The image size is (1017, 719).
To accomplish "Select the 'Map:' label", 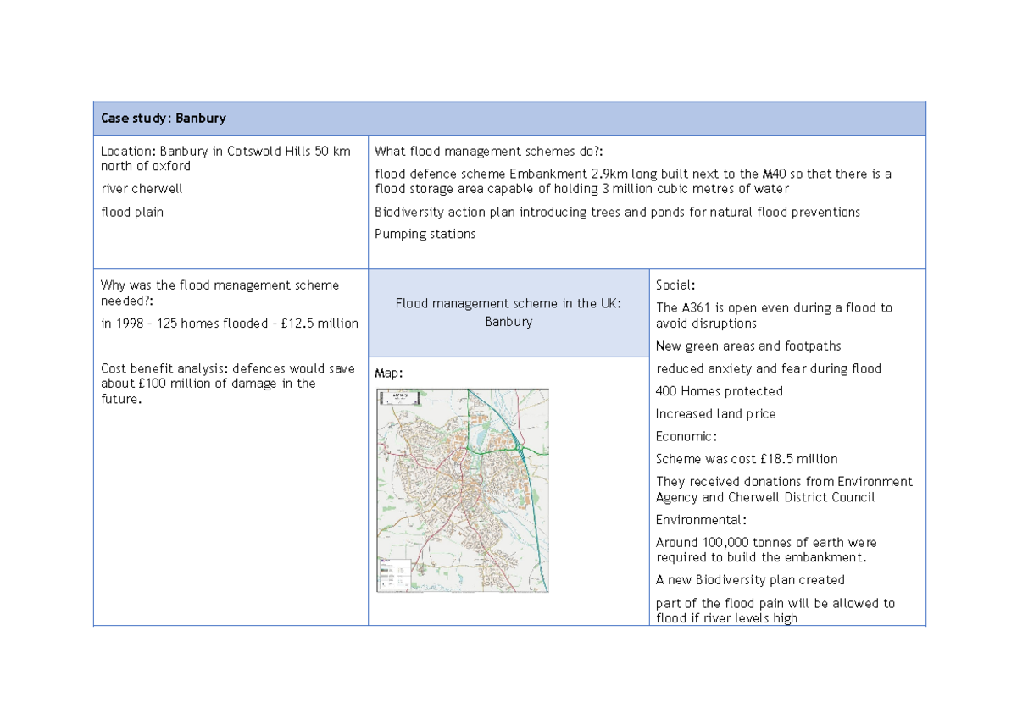I will pyautogui.click(x=387, y=372).
